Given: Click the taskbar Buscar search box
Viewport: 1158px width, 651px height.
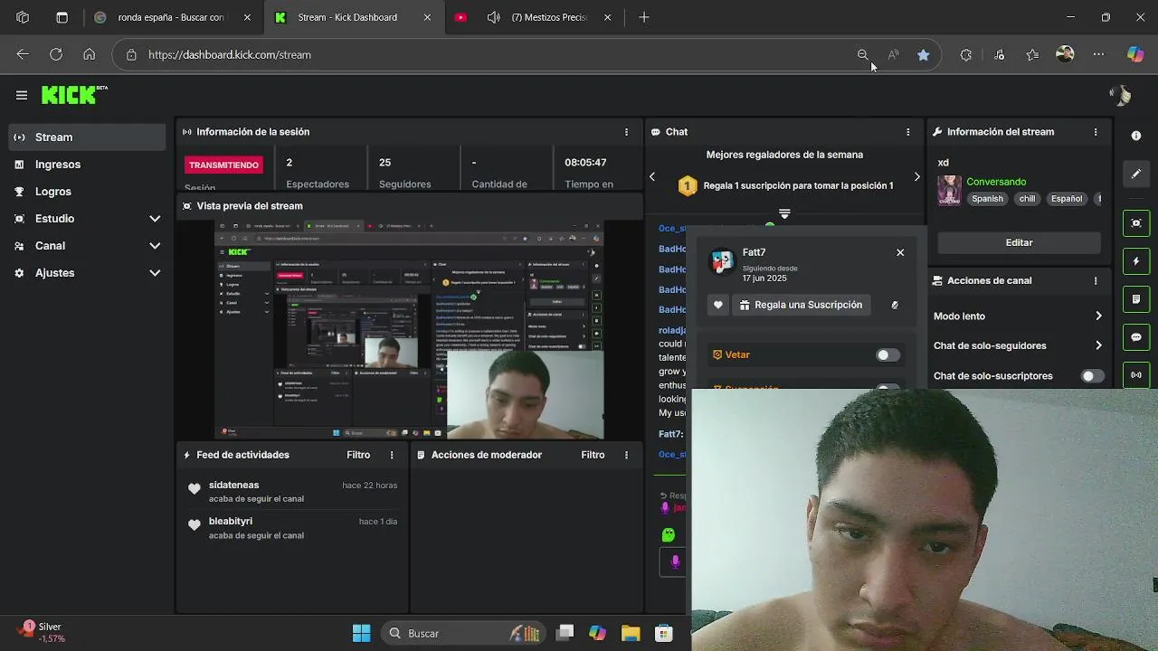Looking at the screenshot, I should (x=461, y=633).
